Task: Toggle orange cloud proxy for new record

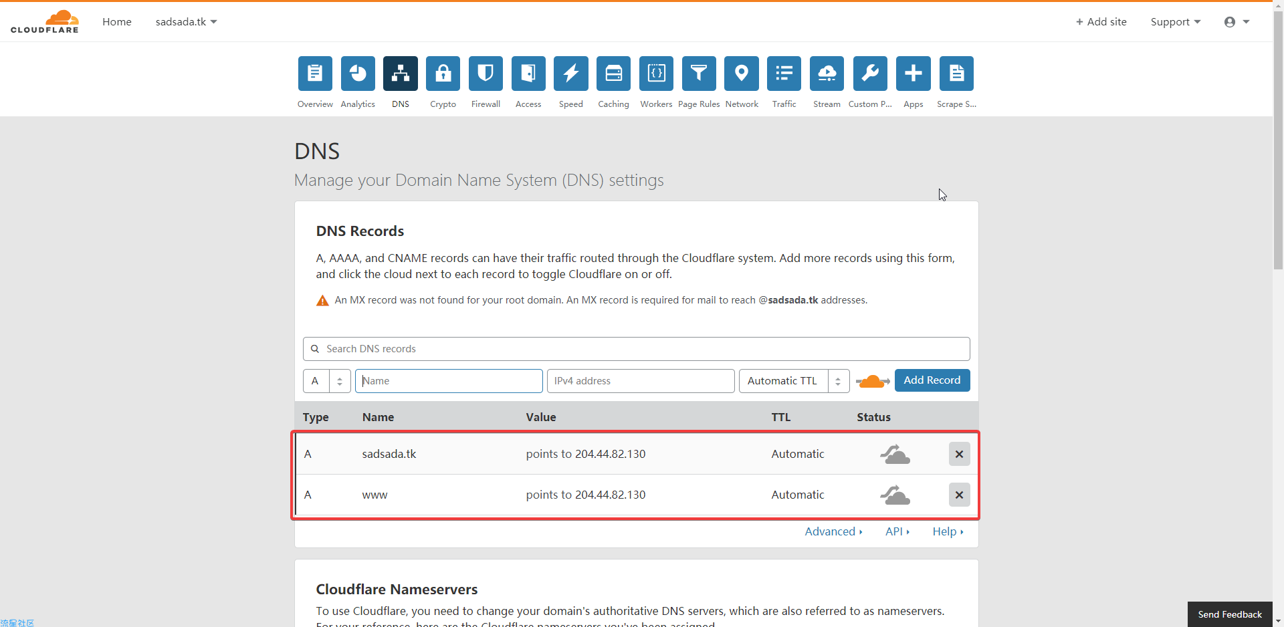Action: 873,381
